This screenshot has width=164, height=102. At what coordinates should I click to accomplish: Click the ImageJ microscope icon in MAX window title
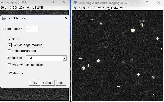75,3
